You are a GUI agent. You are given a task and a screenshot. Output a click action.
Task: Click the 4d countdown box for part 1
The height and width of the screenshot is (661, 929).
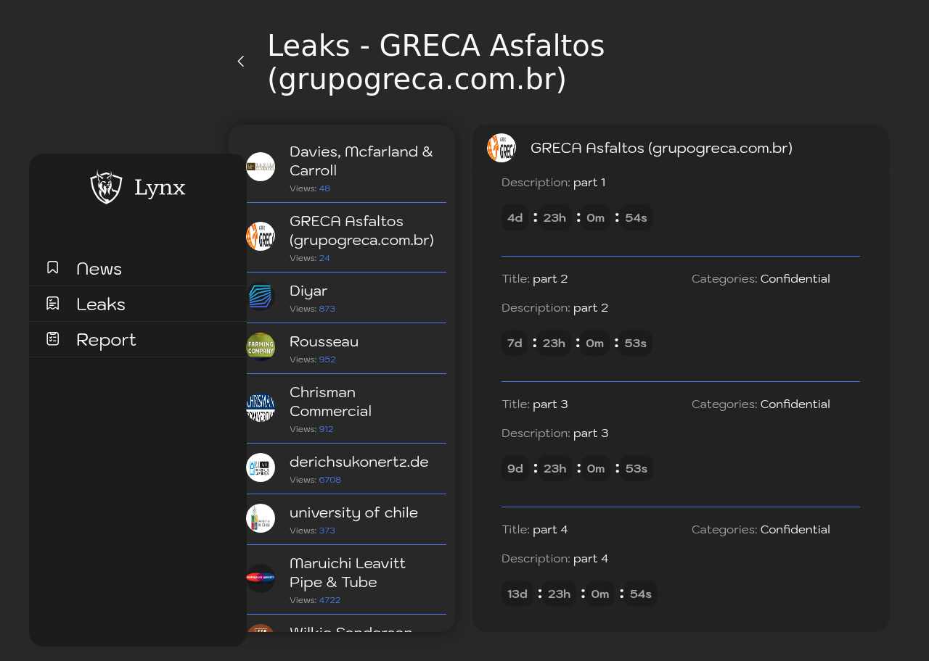pyautogui.click(x=515, y=217)
